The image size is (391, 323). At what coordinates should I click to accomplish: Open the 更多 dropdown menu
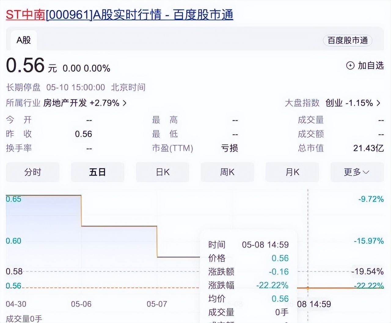tap(357, 172)
